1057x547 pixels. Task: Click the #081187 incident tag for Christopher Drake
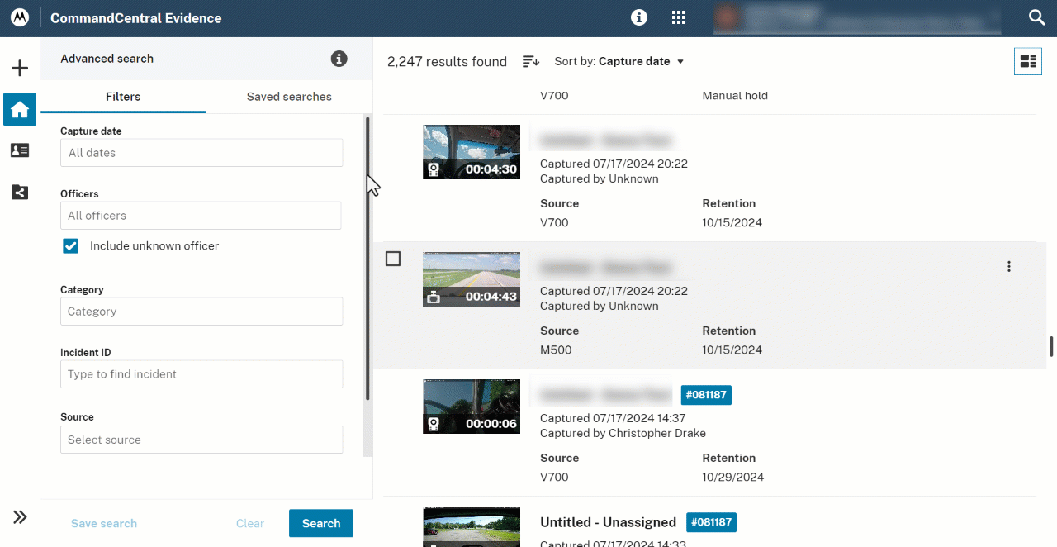point(706,395)
